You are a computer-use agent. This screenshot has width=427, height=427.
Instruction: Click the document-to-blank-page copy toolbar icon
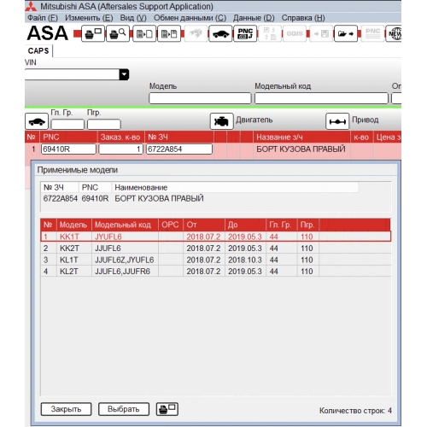(144, 33)
